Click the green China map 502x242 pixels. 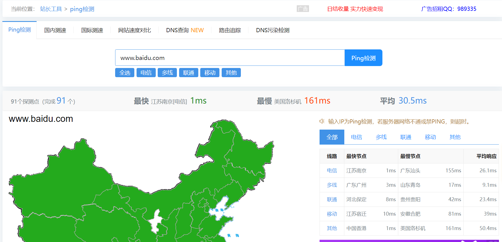pos(141,181)
